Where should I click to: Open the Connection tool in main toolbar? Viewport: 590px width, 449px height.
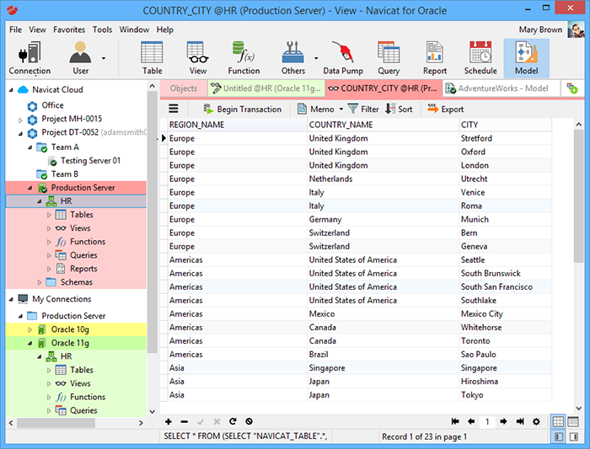(29, 58)
